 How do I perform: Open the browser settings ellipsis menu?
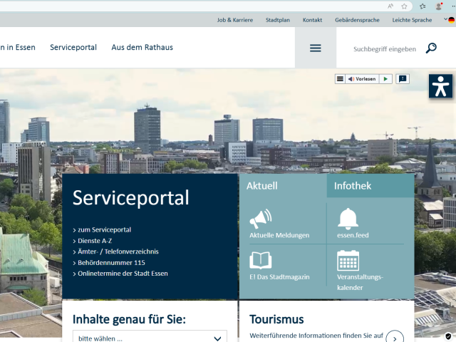tap(452, 6)
